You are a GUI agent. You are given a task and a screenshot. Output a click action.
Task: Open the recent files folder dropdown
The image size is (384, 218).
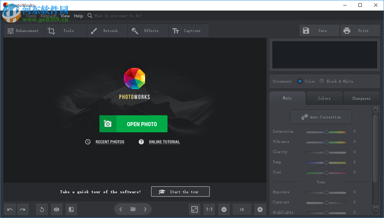(133, 209)
